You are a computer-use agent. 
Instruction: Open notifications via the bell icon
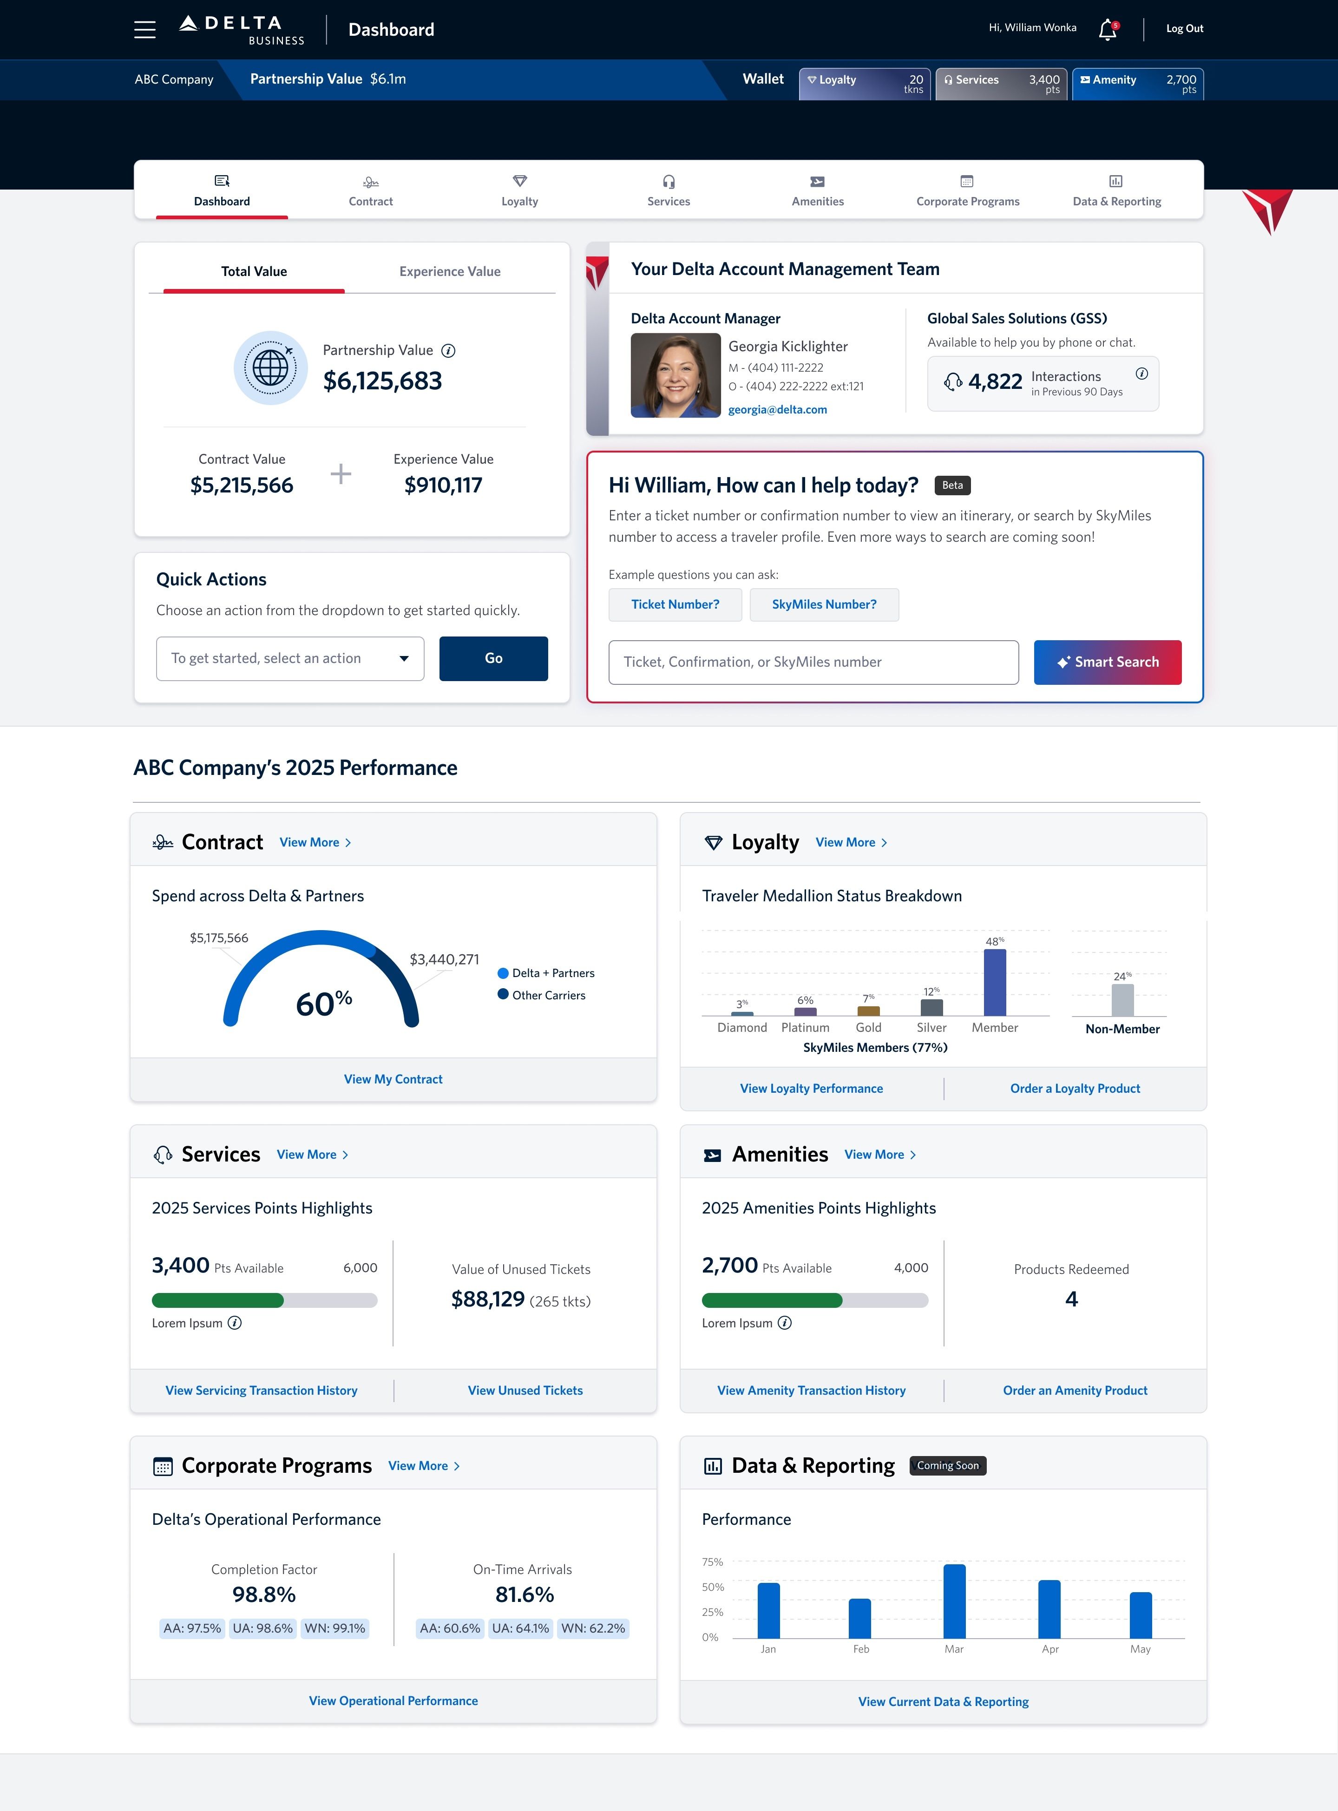tap(1106, 29)
